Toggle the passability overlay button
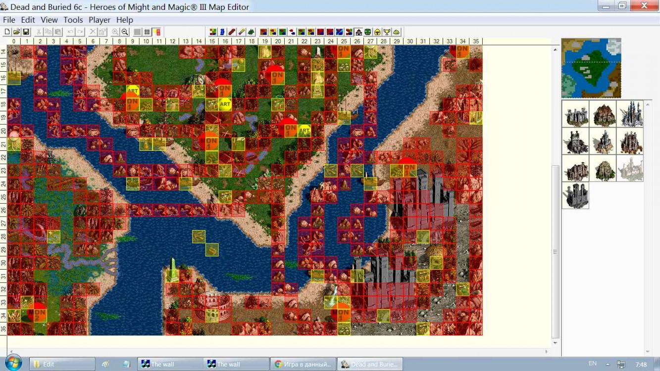 [x=157, y=32]
